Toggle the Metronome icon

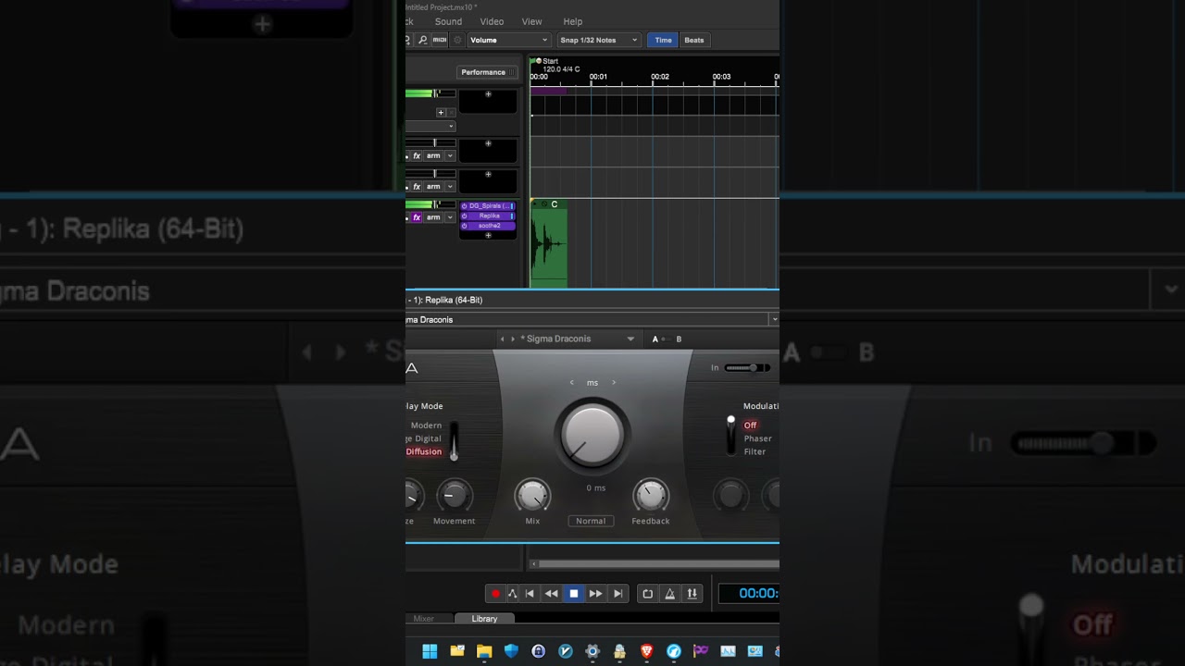click(669, 594)
